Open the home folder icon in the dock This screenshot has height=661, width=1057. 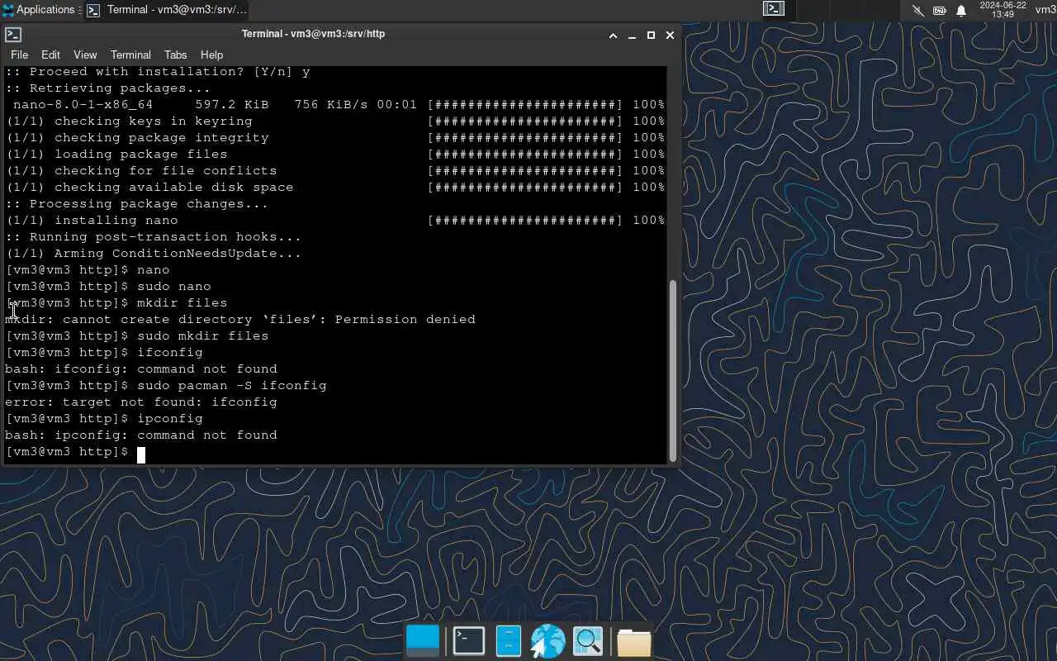pyautogui.click(x=634, y=641)
